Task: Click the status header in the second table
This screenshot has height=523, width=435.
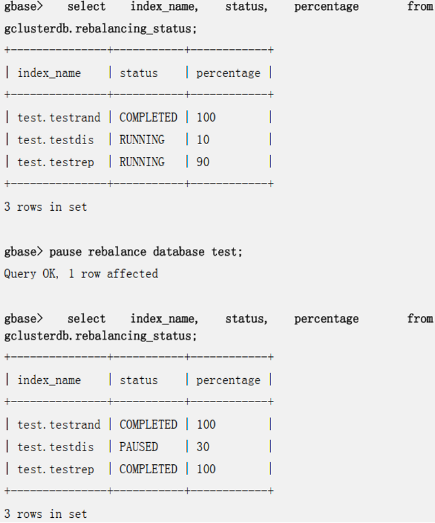Action: [138, 380]
